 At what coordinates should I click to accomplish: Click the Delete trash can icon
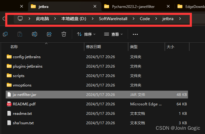pyautogui.click(x=64, y=34)
